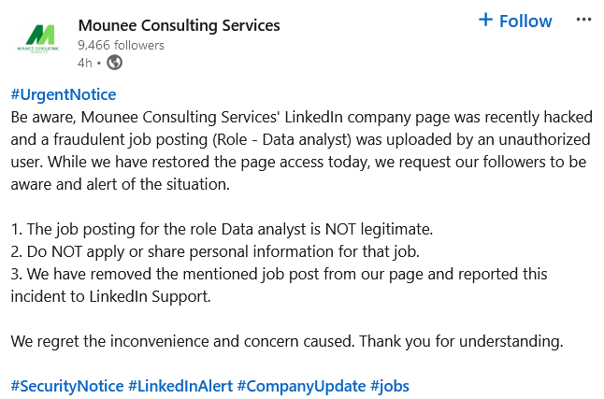This screenshot has width=604, height=399.
Task: Follow Mounee Consulting Services
Action: (x=515, y=21)
